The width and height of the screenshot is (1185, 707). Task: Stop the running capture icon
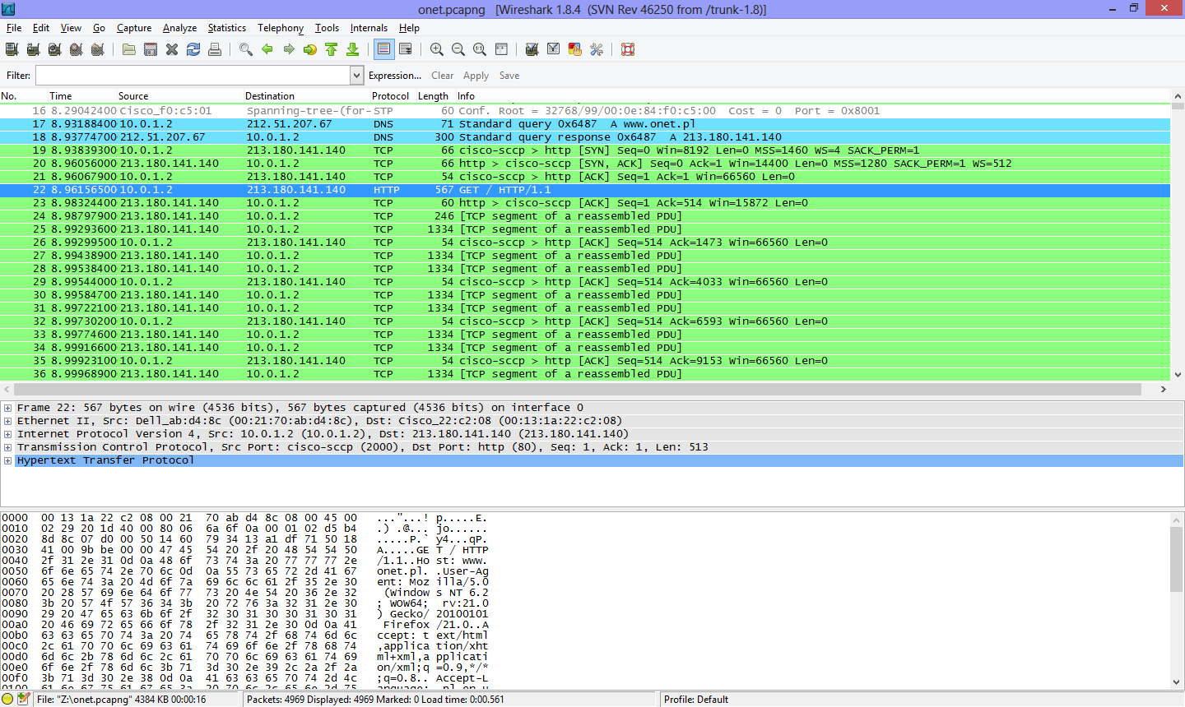pos(77,49)
